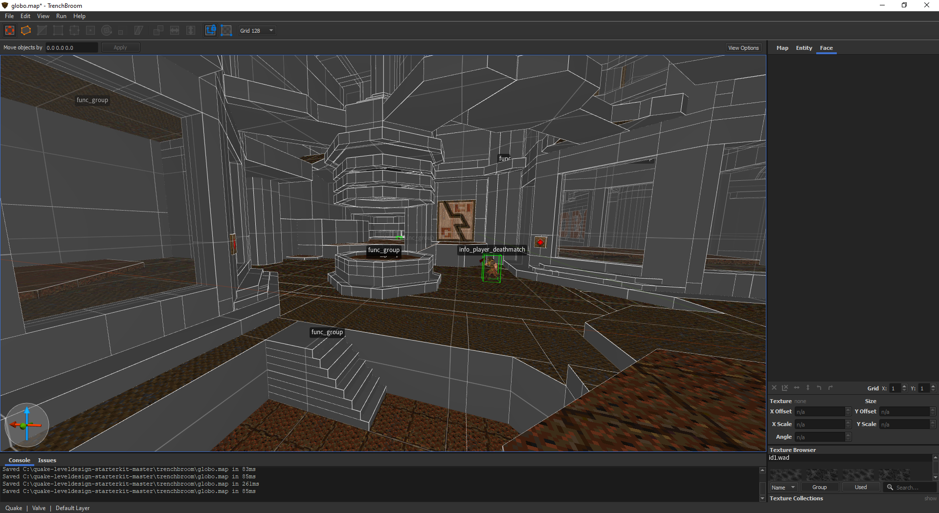Click Default Layer in status bar
The width and height of the screenshot is (939, 513).
tap(72, 508)
